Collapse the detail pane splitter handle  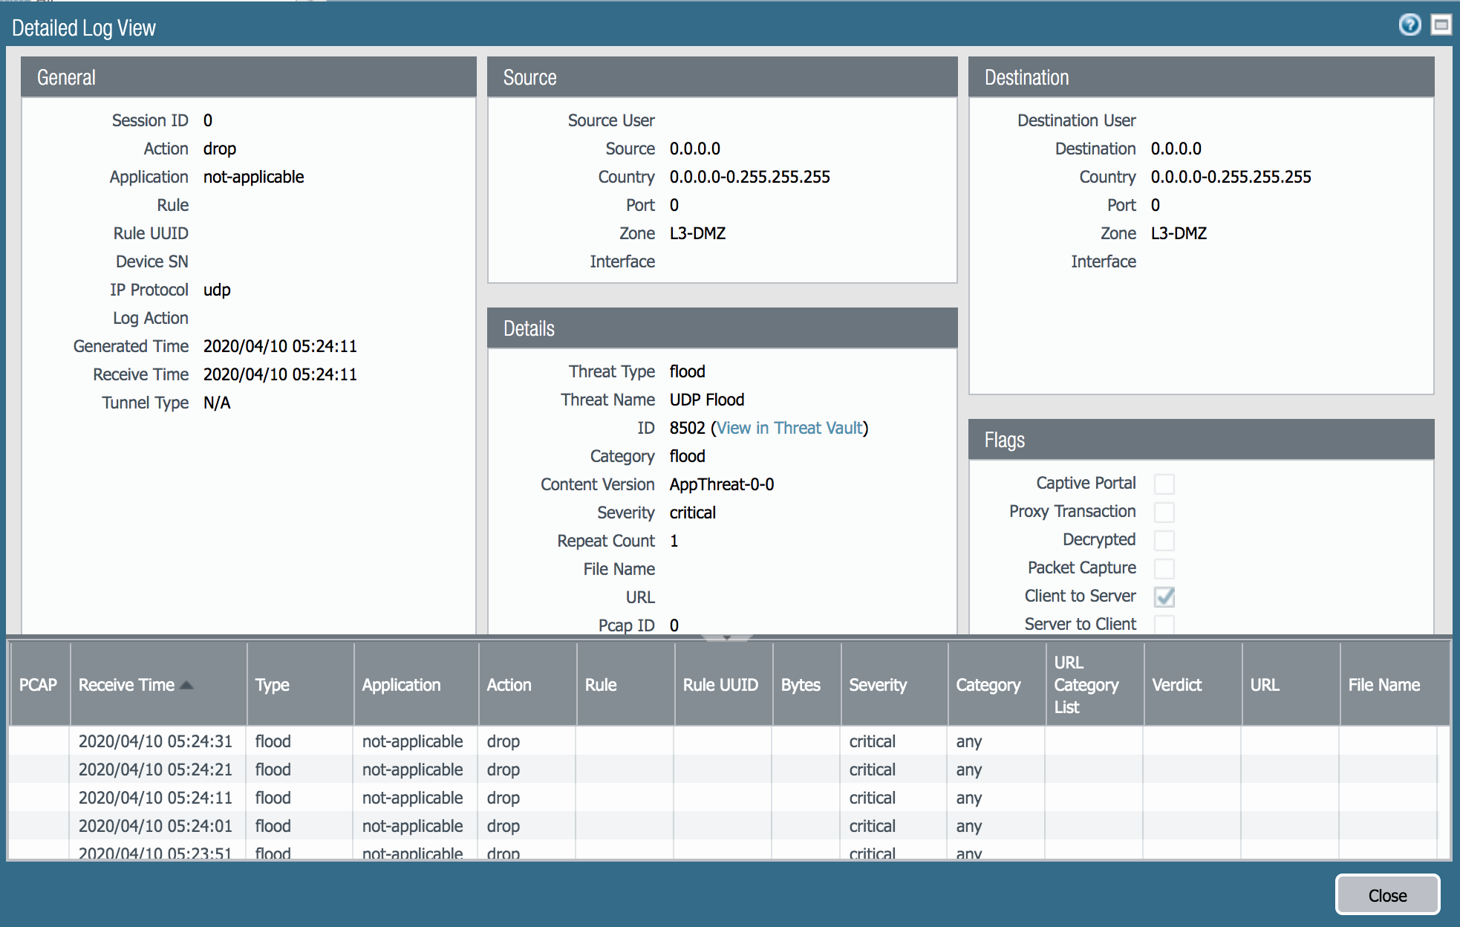click(727, 637)
